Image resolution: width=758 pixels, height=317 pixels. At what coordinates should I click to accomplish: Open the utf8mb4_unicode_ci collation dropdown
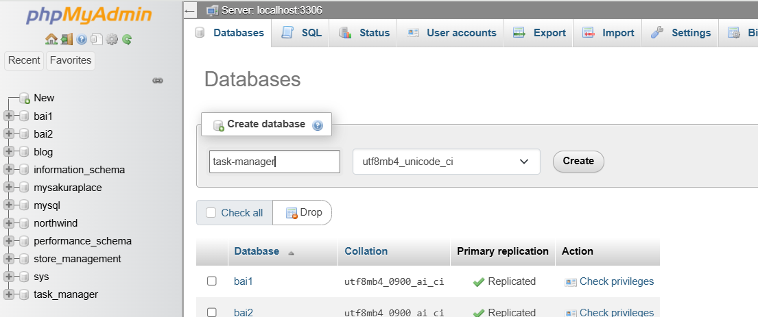(x=446, y=162)
